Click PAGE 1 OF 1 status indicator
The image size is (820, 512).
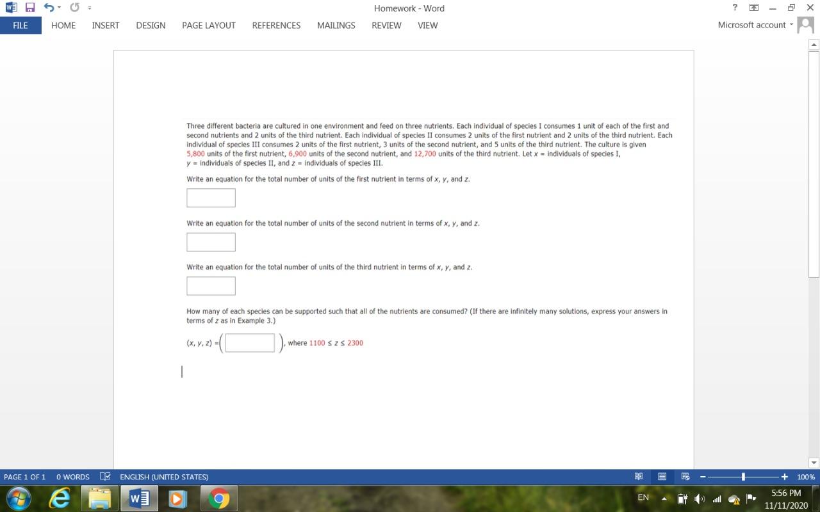click(x=26, y=477)
